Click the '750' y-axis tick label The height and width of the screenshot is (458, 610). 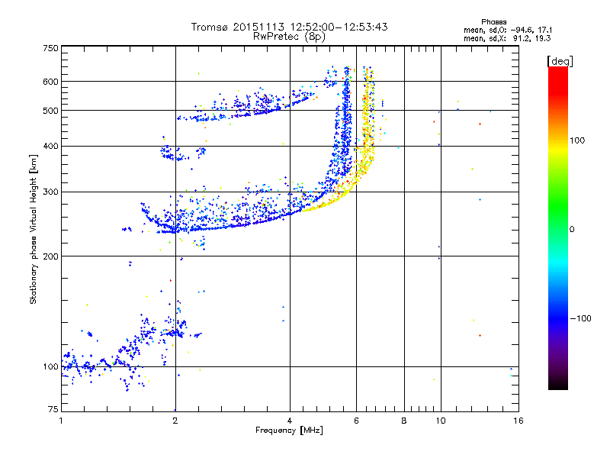(50, 48)
